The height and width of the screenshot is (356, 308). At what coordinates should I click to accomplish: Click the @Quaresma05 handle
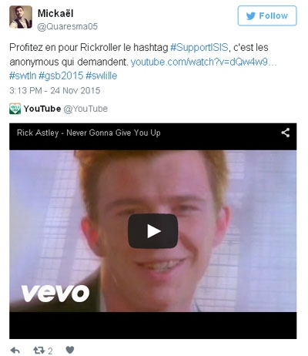68,27
